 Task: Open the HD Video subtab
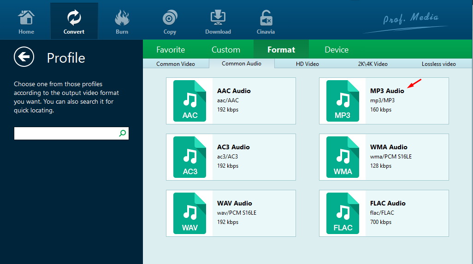pyautogui.click(x=307, y=64)
